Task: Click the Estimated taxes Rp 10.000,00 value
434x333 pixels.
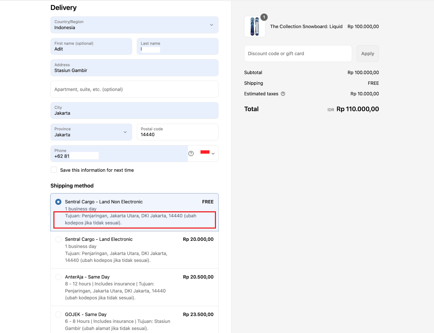Action: 365,94
